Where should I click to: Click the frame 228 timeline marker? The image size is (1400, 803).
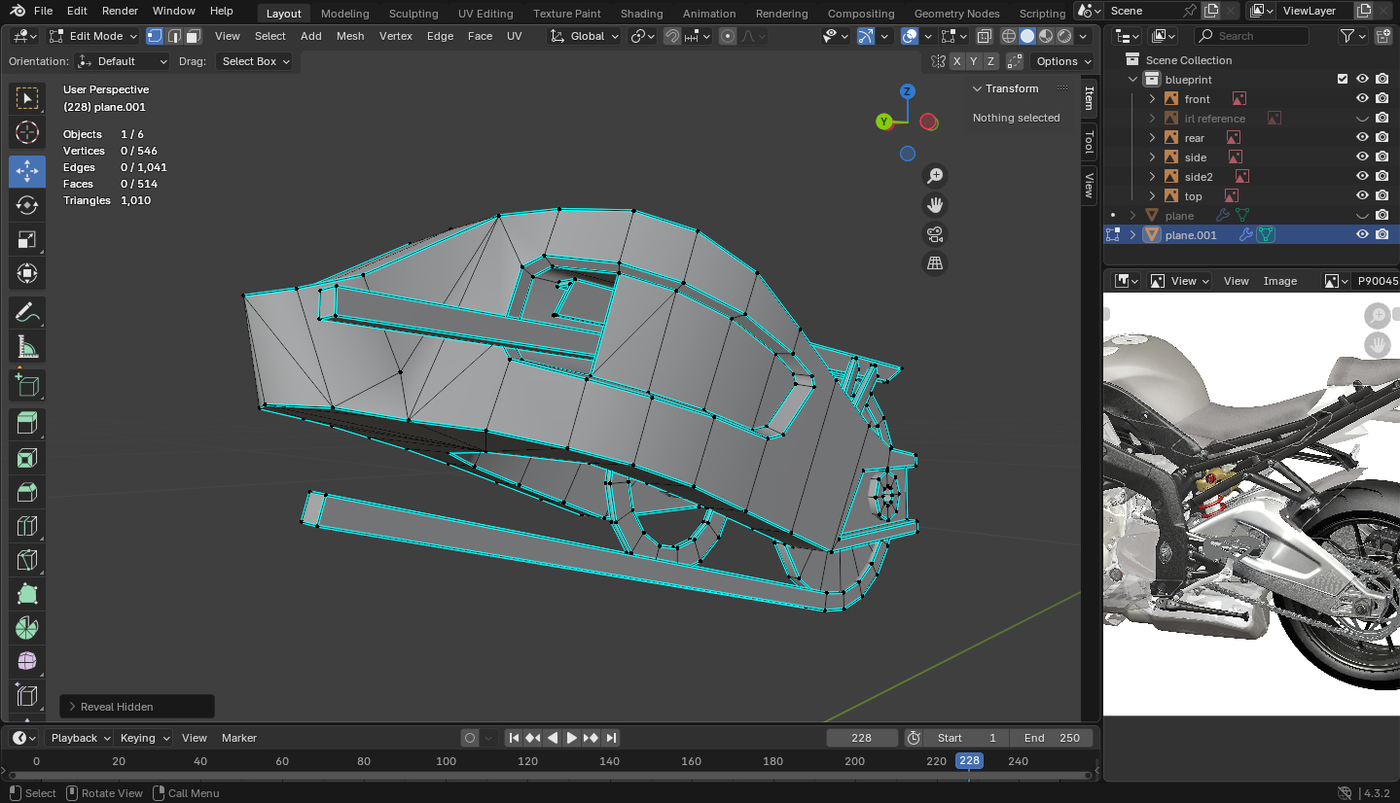pyautogui.click(x=969, y=761)
